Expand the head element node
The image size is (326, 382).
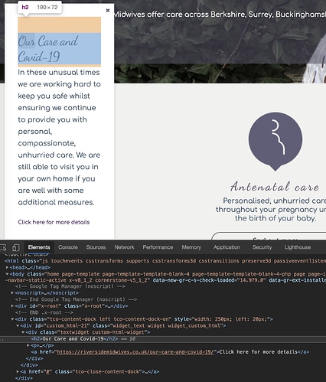(x=7, y=267)
